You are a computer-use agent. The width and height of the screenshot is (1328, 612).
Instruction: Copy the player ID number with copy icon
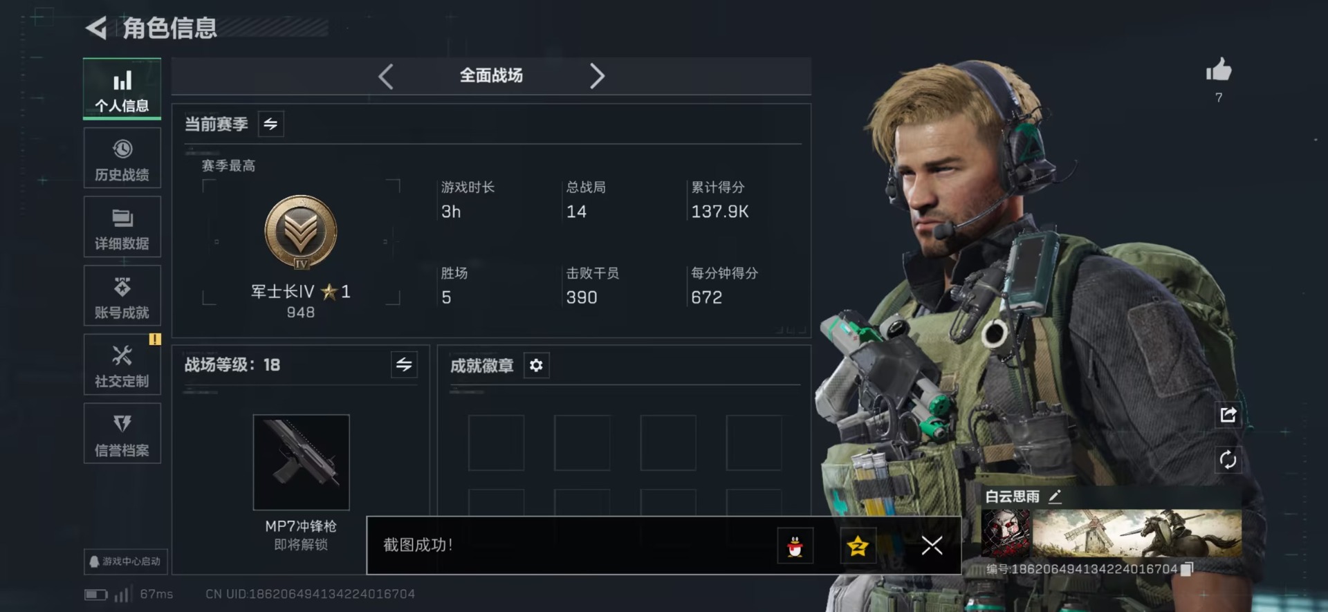pyautogui.click(x=1187, y=569)
